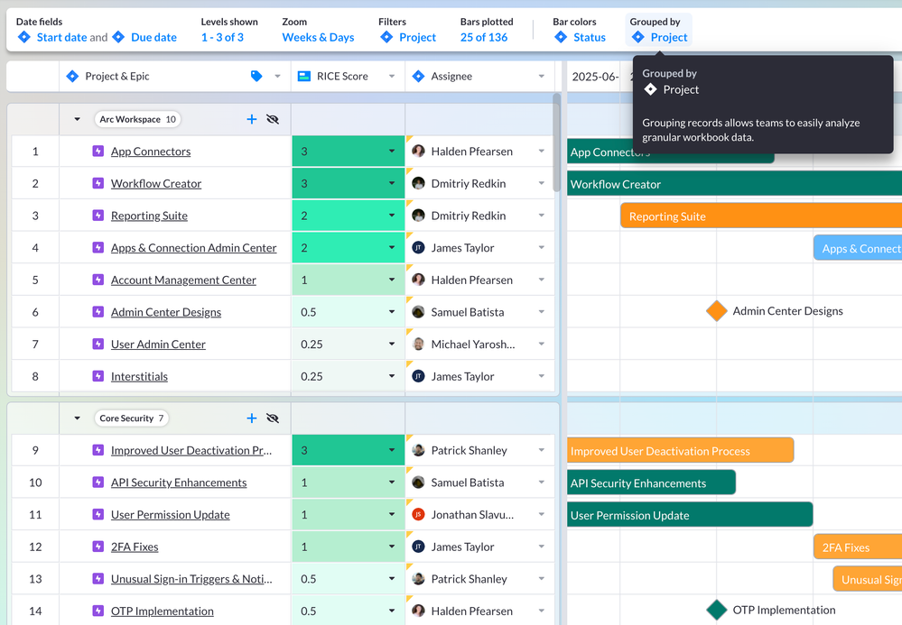Open the RICE Score dropdown for Reporting Suite
Screen dimensions: 902x625
392,215
